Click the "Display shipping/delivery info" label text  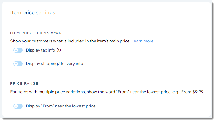click(54, 64)
